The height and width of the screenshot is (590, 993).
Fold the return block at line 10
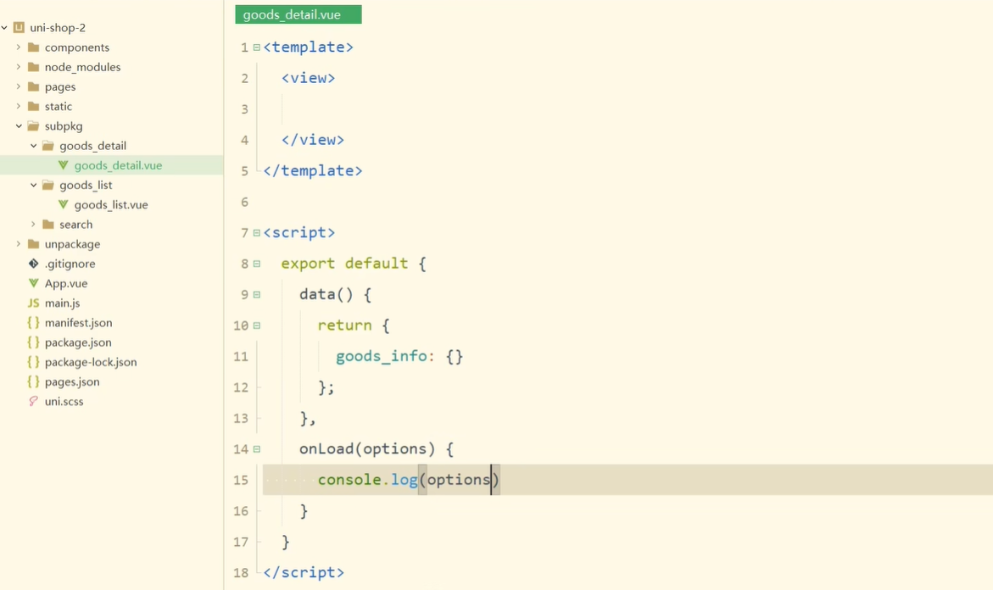[256, 326]
